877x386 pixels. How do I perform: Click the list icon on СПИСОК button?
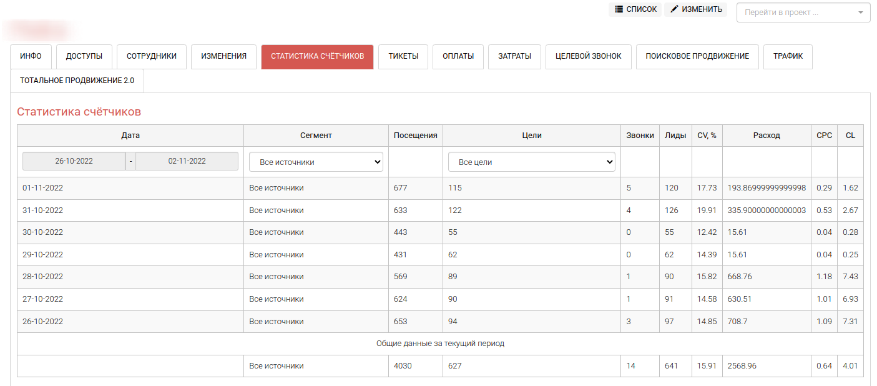[619, 9]
